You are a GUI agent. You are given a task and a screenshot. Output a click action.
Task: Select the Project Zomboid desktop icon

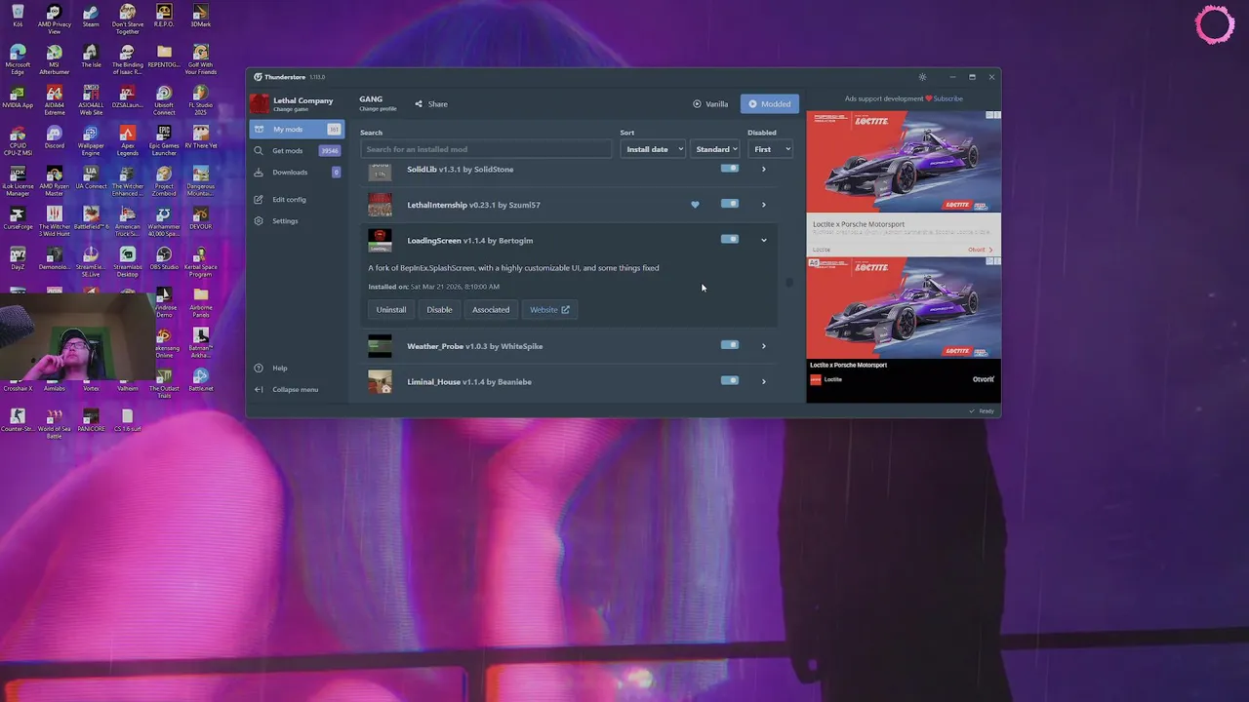coord(164,181)
